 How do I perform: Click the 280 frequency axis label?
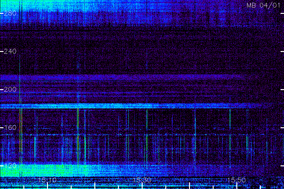pos(10,13)
